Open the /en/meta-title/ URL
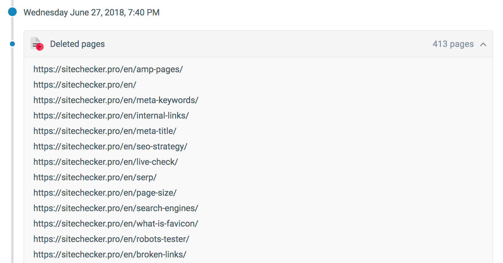The height and width of the screenshot is (263, 503). [105, 131]
